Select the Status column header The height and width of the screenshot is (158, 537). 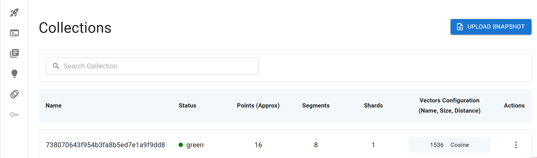[x=187, y=106]
